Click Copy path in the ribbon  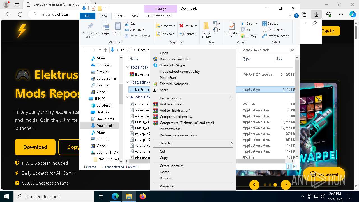tap(135, 30)
